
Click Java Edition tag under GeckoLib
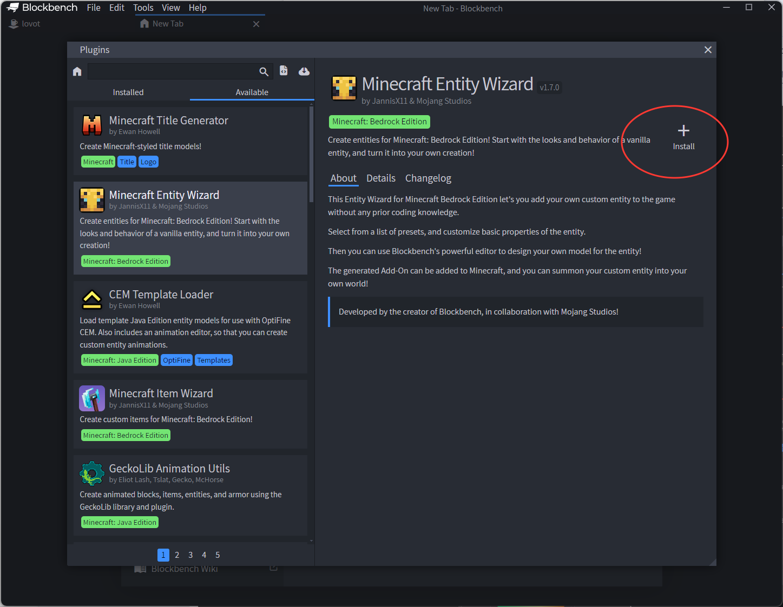coord(120,523)
